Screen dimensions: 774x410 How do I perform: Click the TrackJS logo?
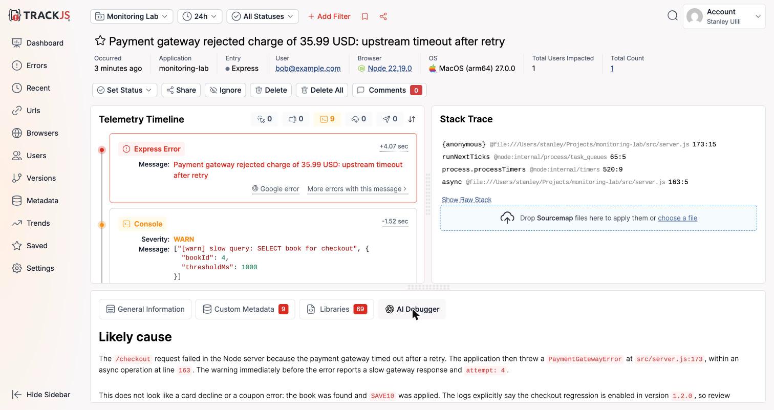point(39,15)
